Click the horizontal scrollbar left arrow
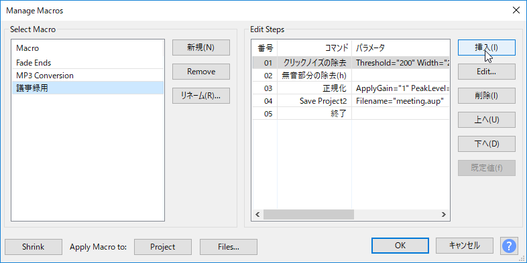The image size is (527, 263). (x=257, y=214)
